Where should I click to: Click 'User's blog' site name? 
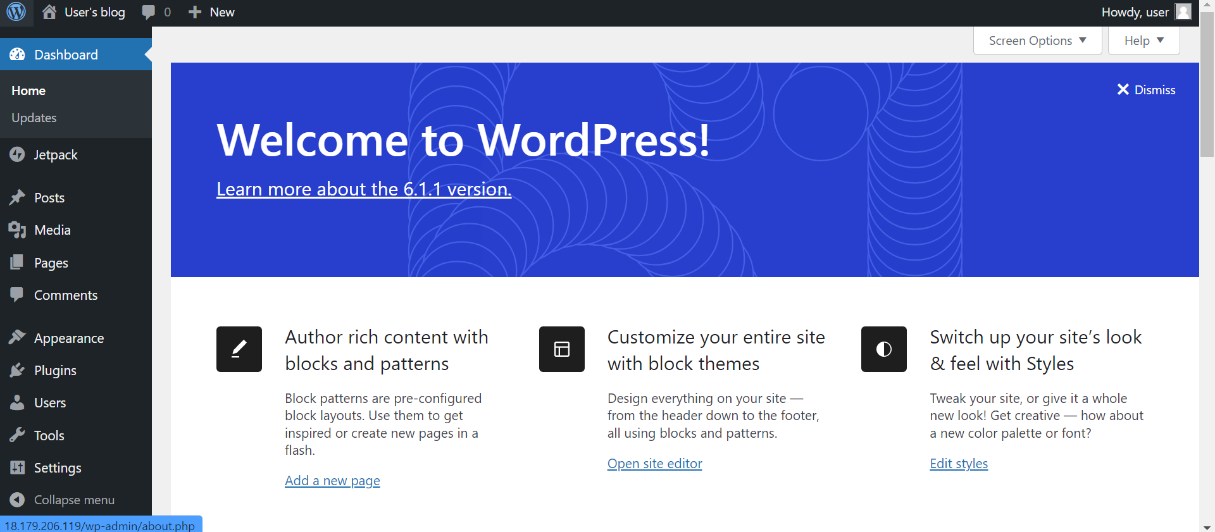coord(95,12)
